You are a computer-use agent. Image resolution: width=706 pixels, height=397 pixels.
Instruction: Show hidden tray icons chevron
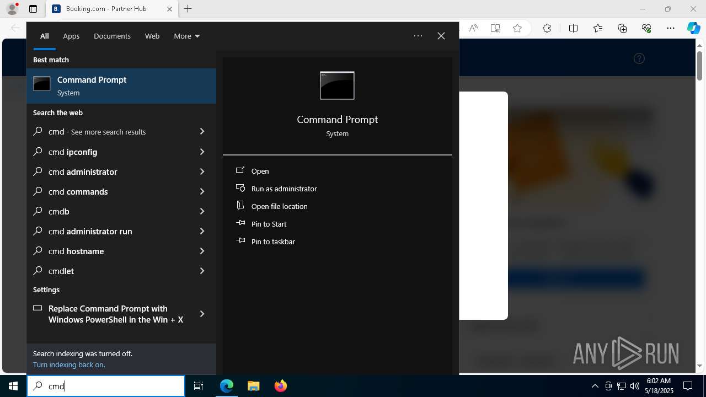tap(595, 386)
